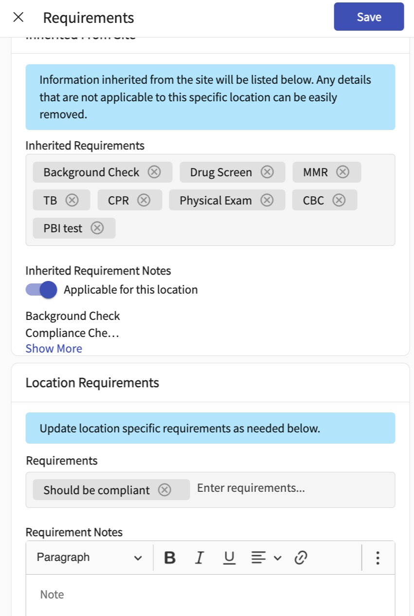
Task: Remove the PBI test requirement
Action: click(98, 228)
